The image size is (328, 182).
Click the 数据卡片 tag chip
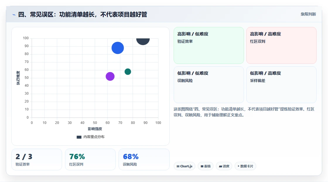pos(245,166)
